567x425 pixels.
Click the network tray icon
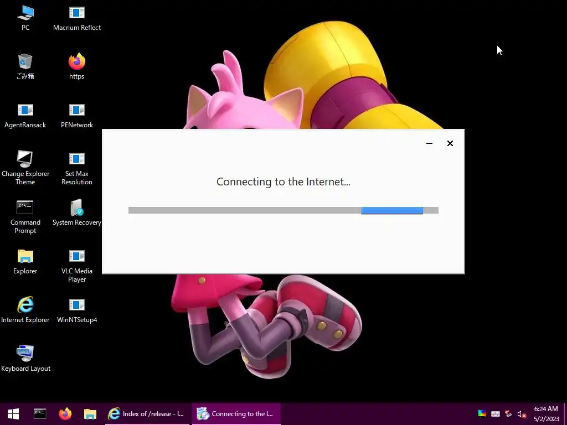(x=508, y=414)
